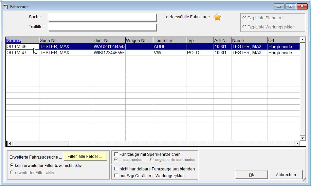
Task: Open the Filter, alle Felder dialog
Action: click(85, 156)
